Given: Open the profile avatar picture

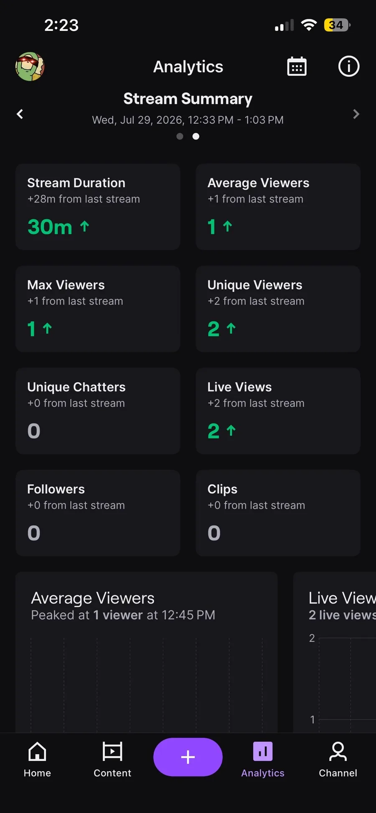Looking at the screenshot, I should 30,66.
